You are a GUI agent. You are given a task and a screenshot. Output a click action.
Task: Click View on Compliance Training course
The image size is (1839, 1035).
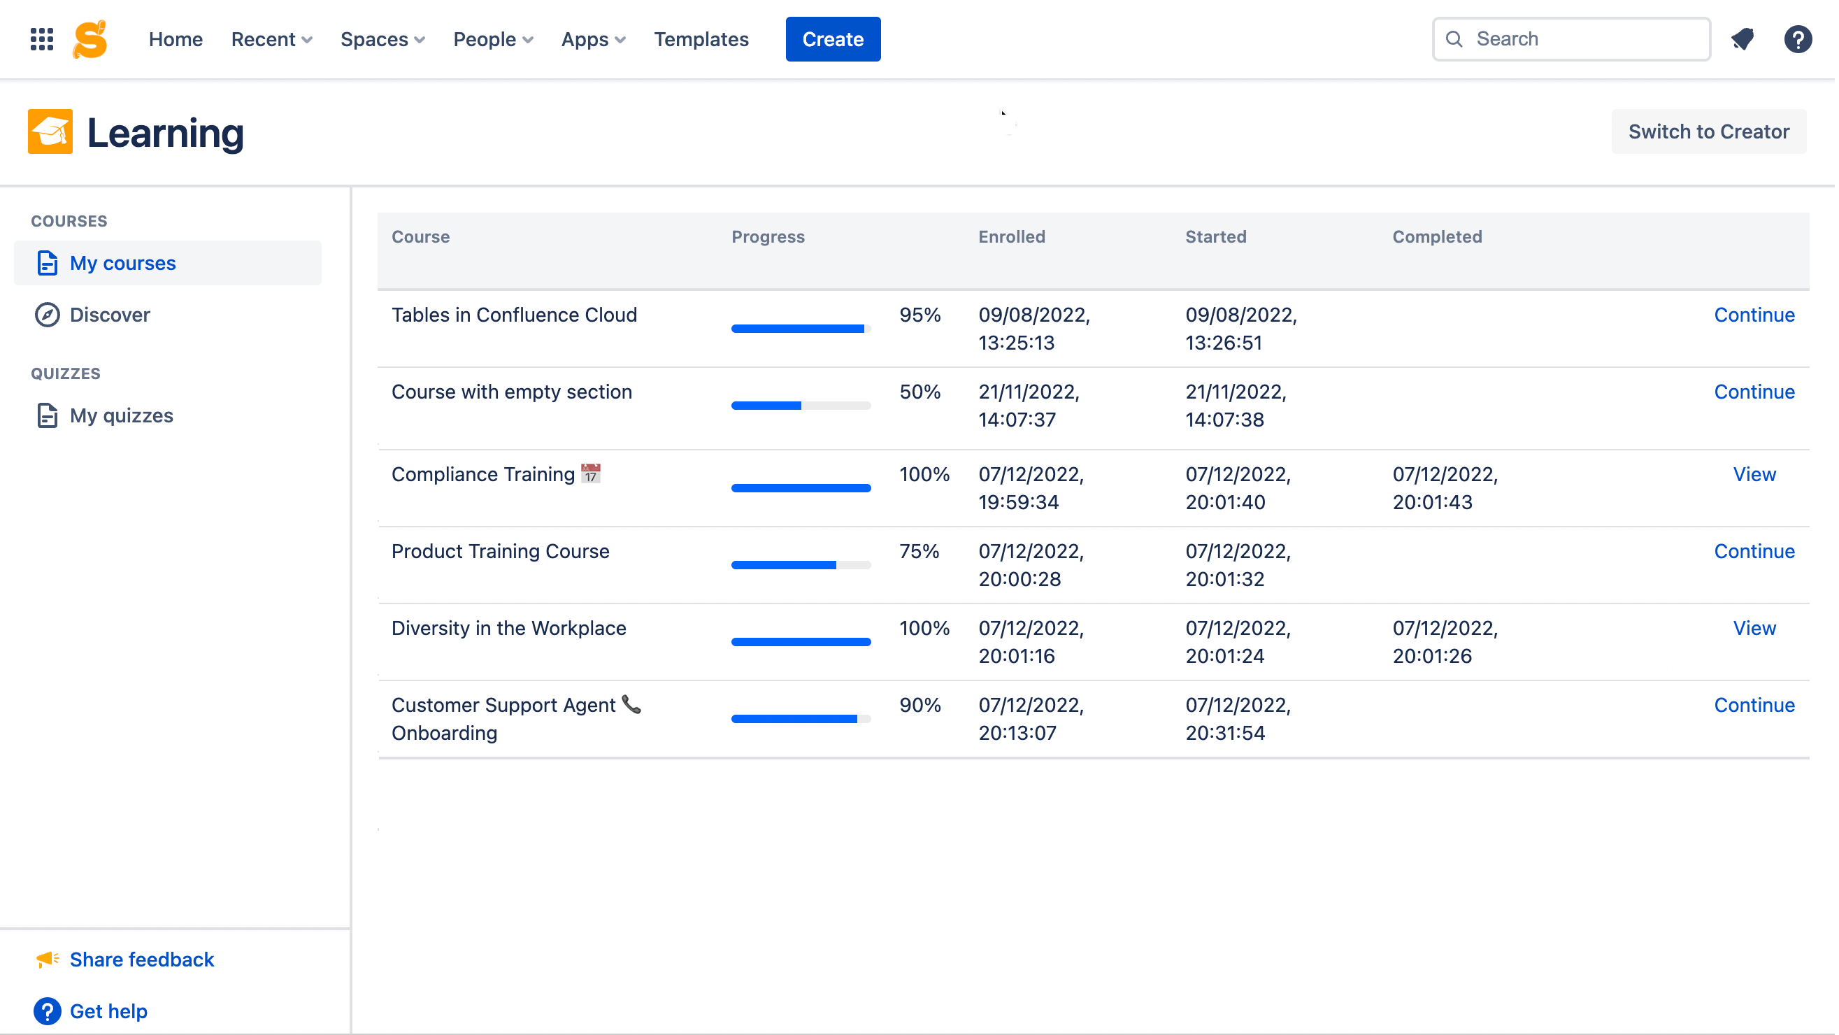tap(1754, 473)
